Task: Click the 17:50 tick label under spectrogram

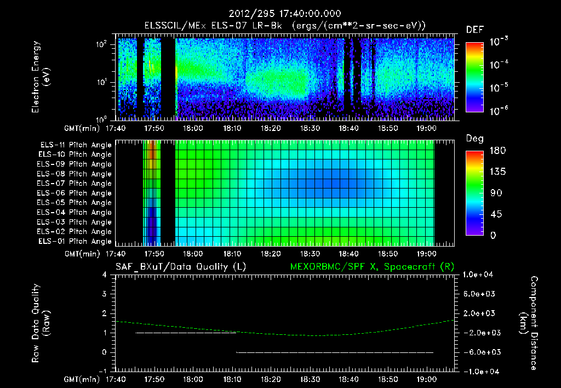Action: (154, 128)
